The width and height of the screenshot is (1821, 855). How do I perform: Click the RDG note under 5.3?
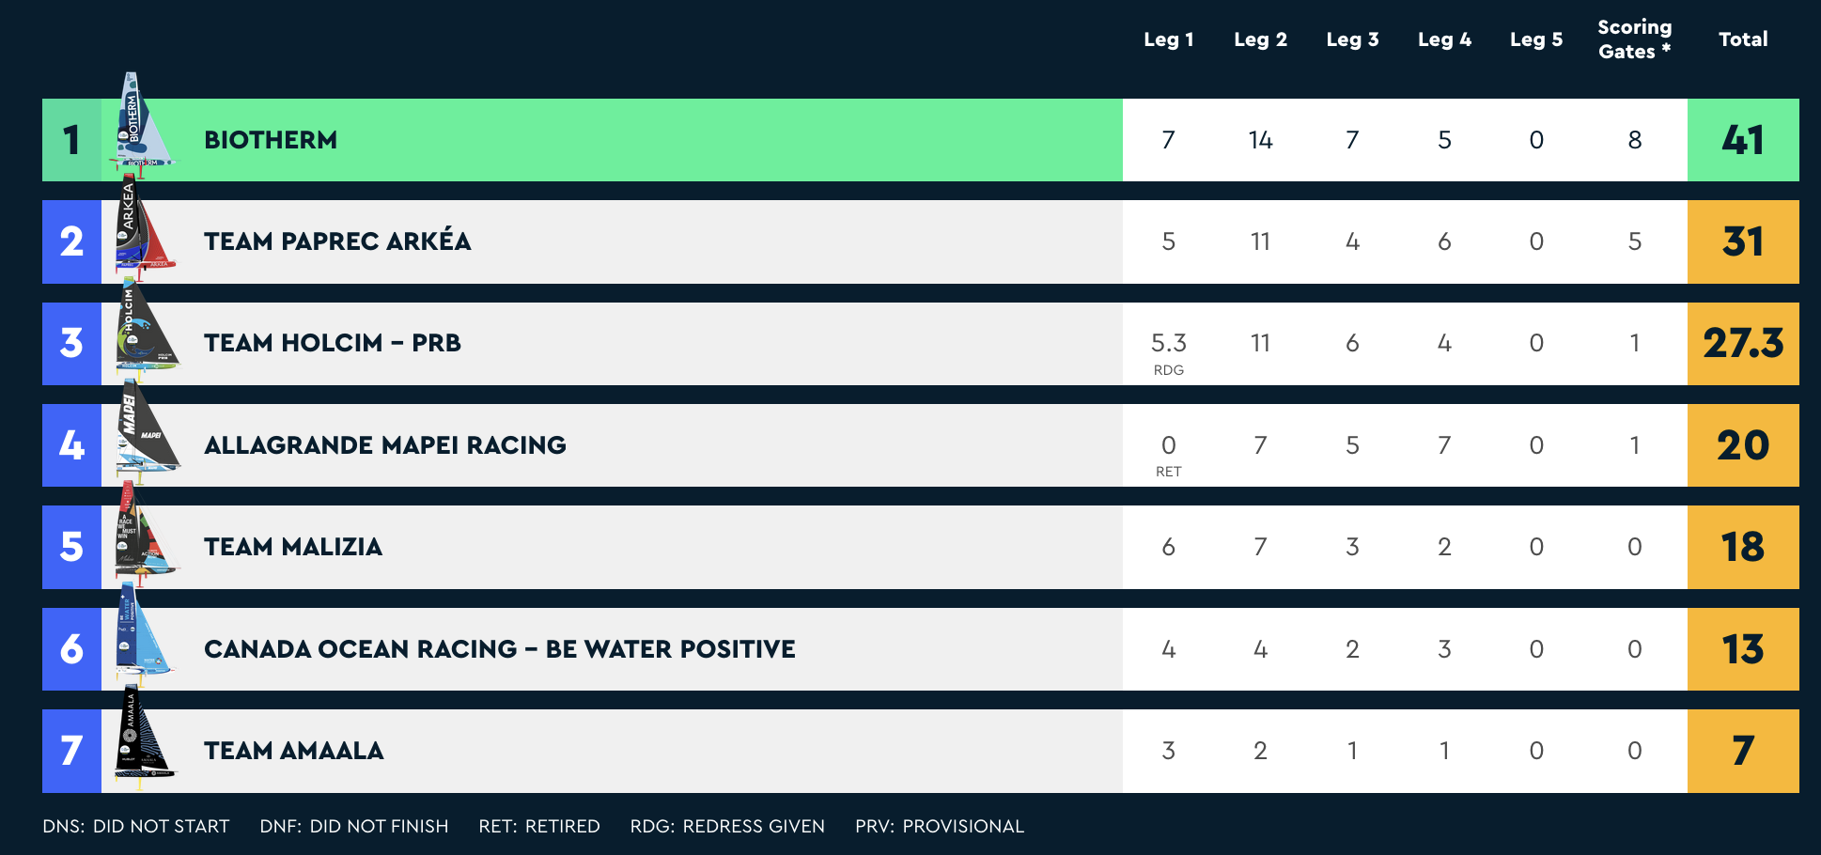[1168, 370]
